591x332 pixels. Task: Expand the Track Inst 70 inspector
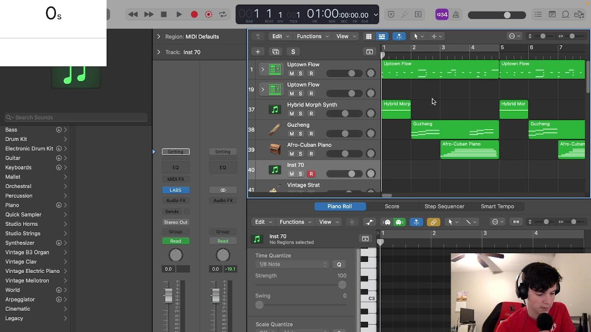[158, 52]
